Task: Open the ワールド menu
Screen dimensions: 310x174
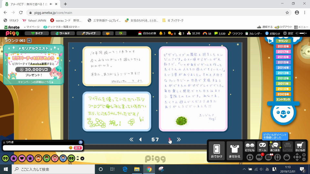Action: click(63, 33)
